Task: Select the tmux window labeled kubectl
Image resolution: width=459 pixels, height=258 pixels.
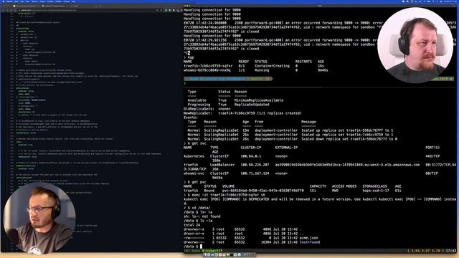Action: coord(212,251)
